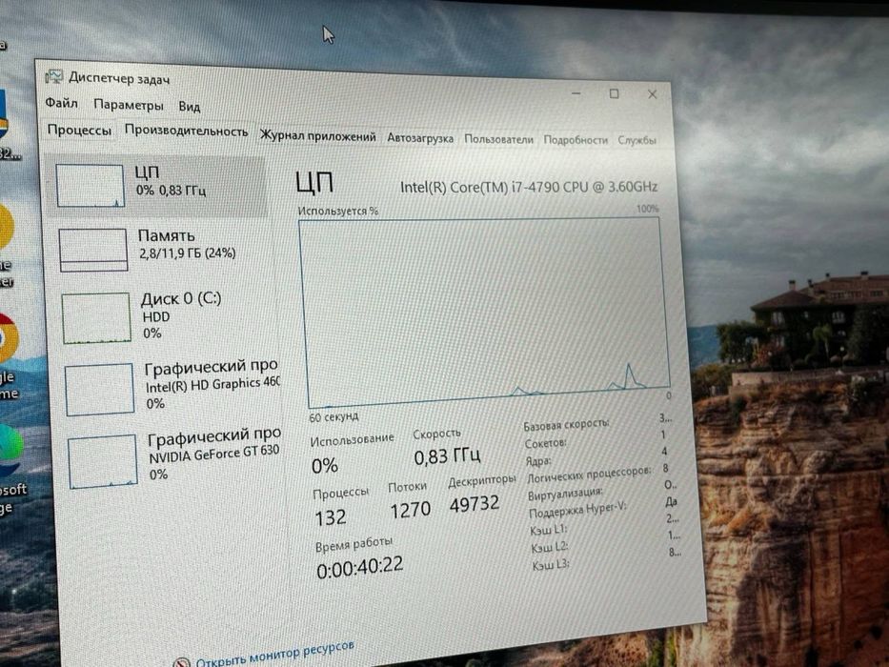Click the 0% Использование value

pyautogui.click(x=325, y=466)
